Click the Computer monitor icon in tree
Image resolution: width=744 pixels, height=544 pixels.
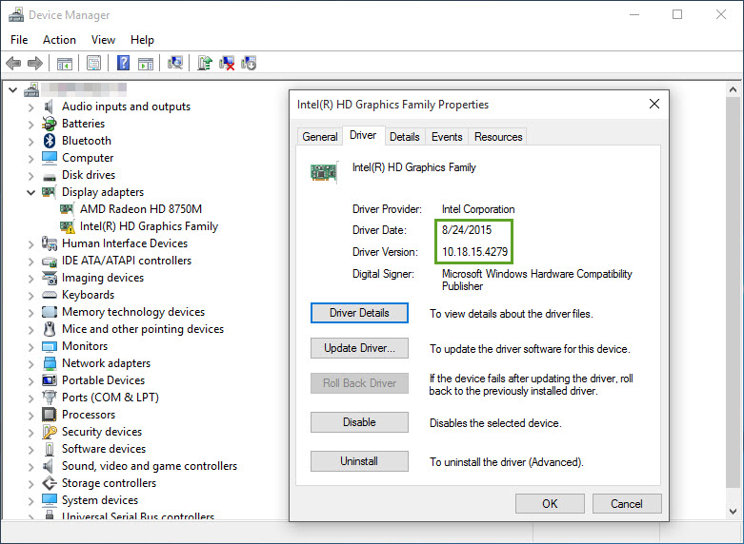click(50, 158)
